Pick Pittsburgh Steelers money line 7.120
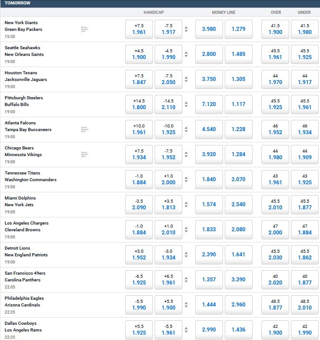The width and height of the screenshot is (320, 340). [209, 104]
